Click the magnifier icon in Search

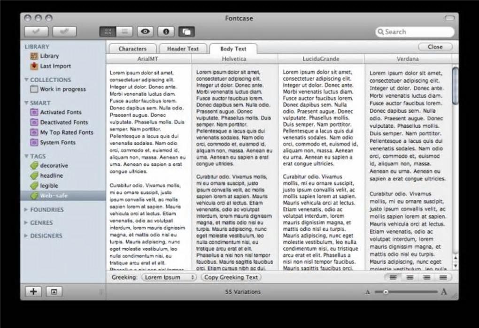click(x=381, y=32)
